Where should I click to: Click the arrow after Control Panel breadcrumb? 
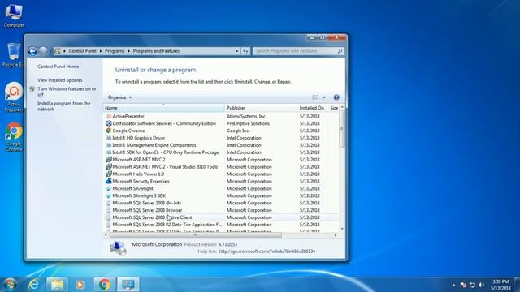pyautogui.click(x=101, y=51)
